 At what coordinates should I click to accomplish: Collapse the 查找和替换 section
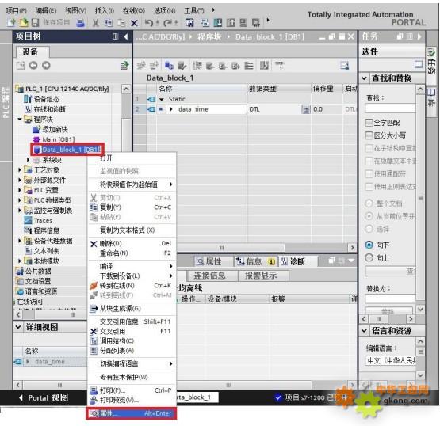(x=364, y=78)
